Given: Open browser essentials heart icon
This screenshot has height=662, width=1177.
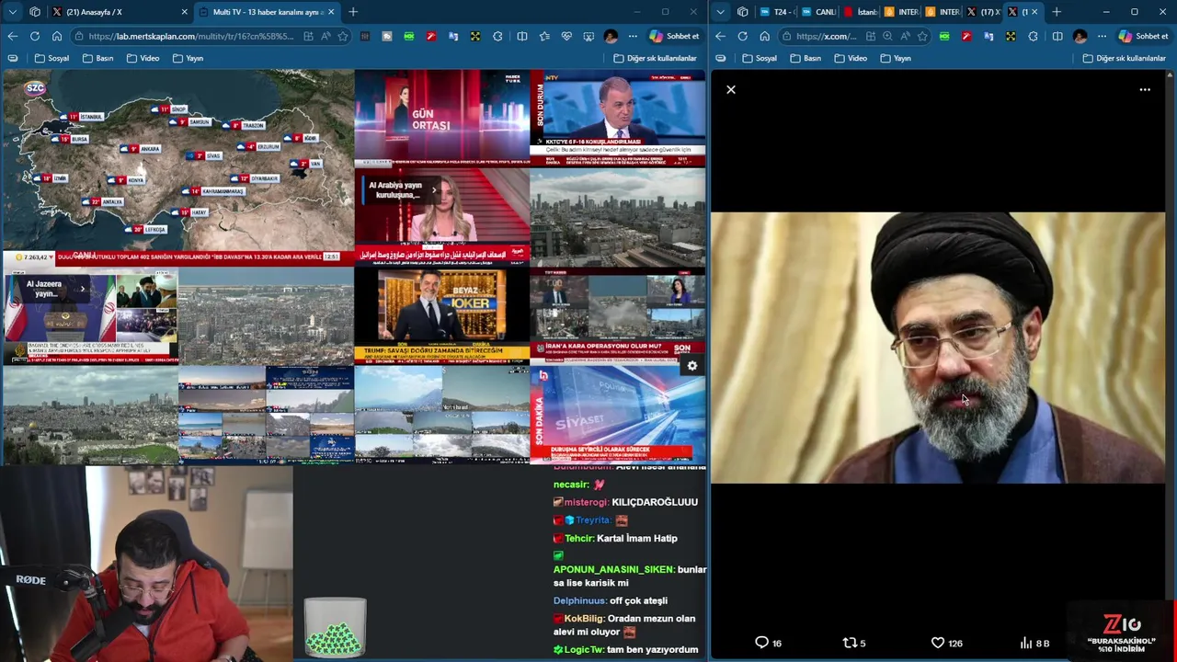Looking at the screenshot, I should 566,36.
